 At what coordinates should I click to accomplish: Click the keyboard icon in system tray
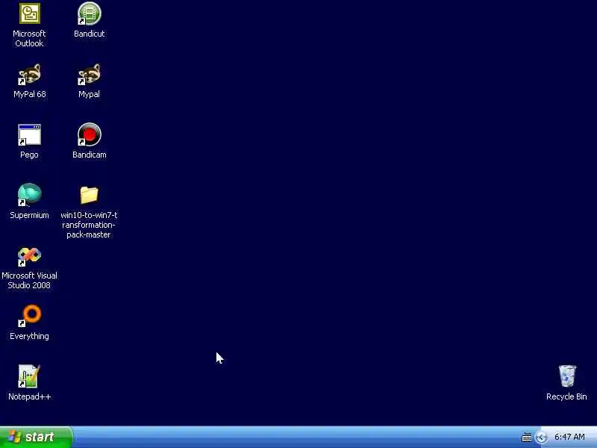tap(527, 438)
